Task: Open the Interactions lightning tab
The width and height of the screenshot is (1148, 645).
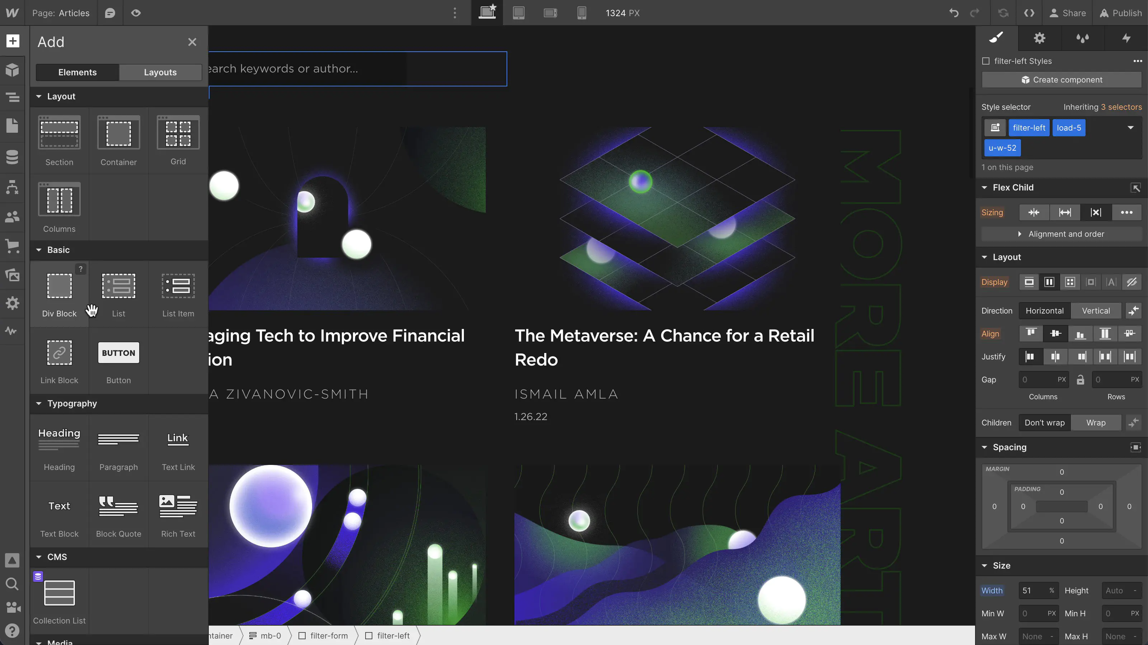Action: 1126,38
